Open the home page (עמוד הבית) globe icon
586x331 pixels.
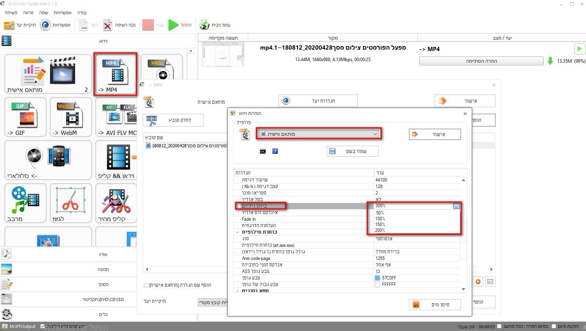coord(205,25)
